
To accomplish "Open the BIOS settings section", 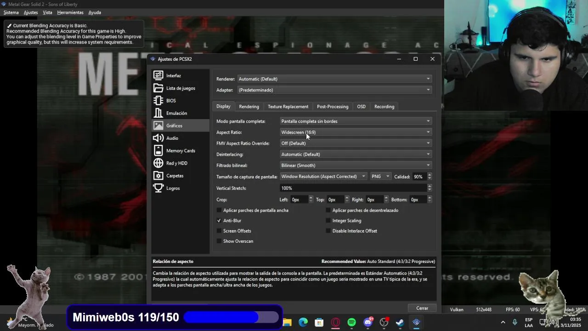I will pyautogui.click(x=180, y=101).
